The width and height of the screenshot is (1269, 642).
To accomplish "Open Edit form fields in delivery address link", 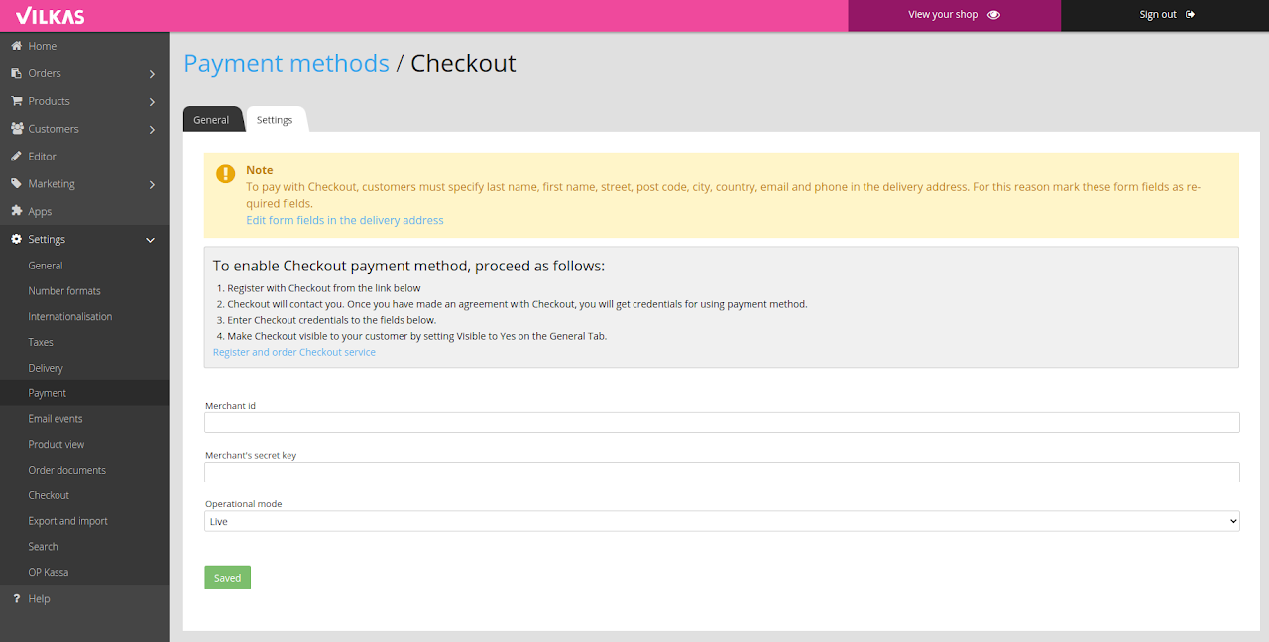I will tap(345, 220).
